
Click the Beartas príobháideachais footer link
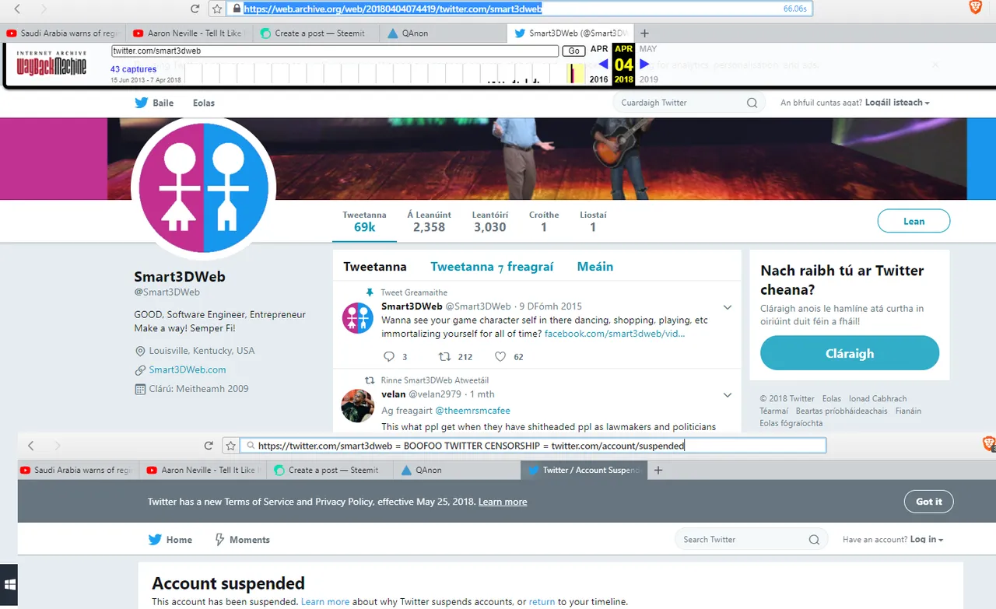click(x=841, y=411)
